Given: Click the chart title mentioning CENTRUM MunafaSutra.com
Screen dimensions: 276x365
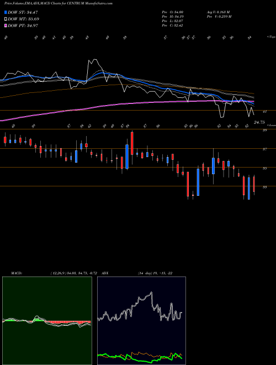Looking at the screenshot, I should coord(59,3).
